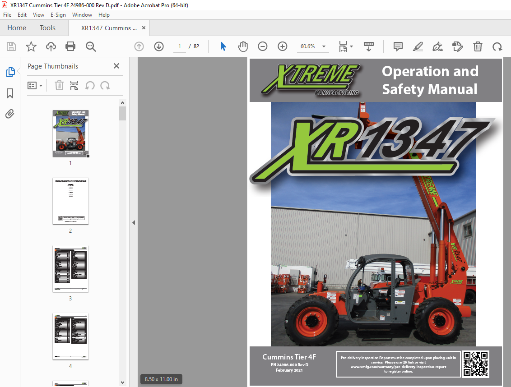The width and height of the screenshot is (511, 387).
Task: Select page 1 thumbnail
Action: [71, 133]
